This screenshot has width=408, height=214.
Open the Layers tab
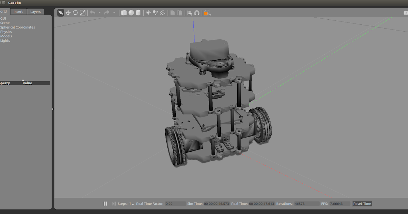[35, 11]
